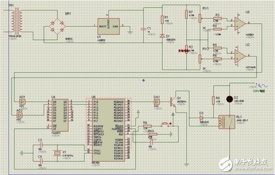The height and width of the screenshot is (175, 275).
Task: Select the U2 op-amp triangle
Action: pos(239,56)
